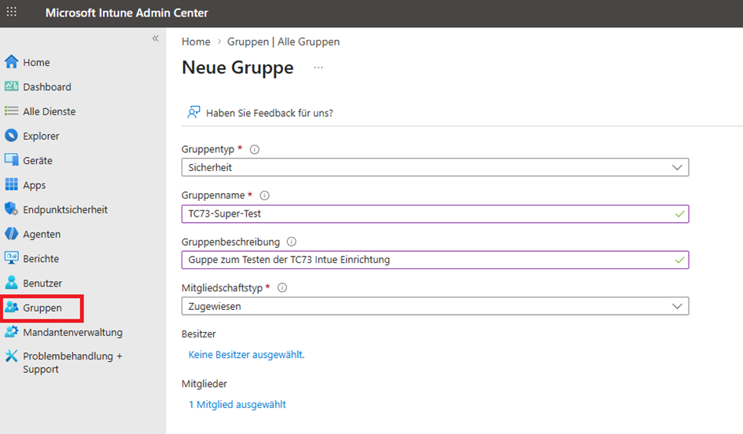Open Explorer in the sidebar
This screenshot has height=434, width=743.
[x=41, y=136]
